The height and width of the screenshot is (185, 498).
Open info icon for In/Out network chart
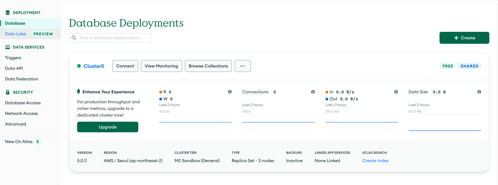[396, 92]
